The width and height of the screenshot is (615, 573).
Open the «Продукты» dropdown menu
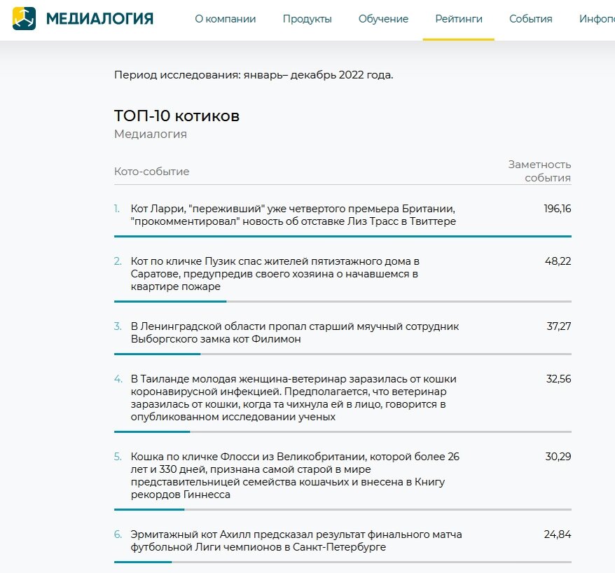tap(307, 19)
